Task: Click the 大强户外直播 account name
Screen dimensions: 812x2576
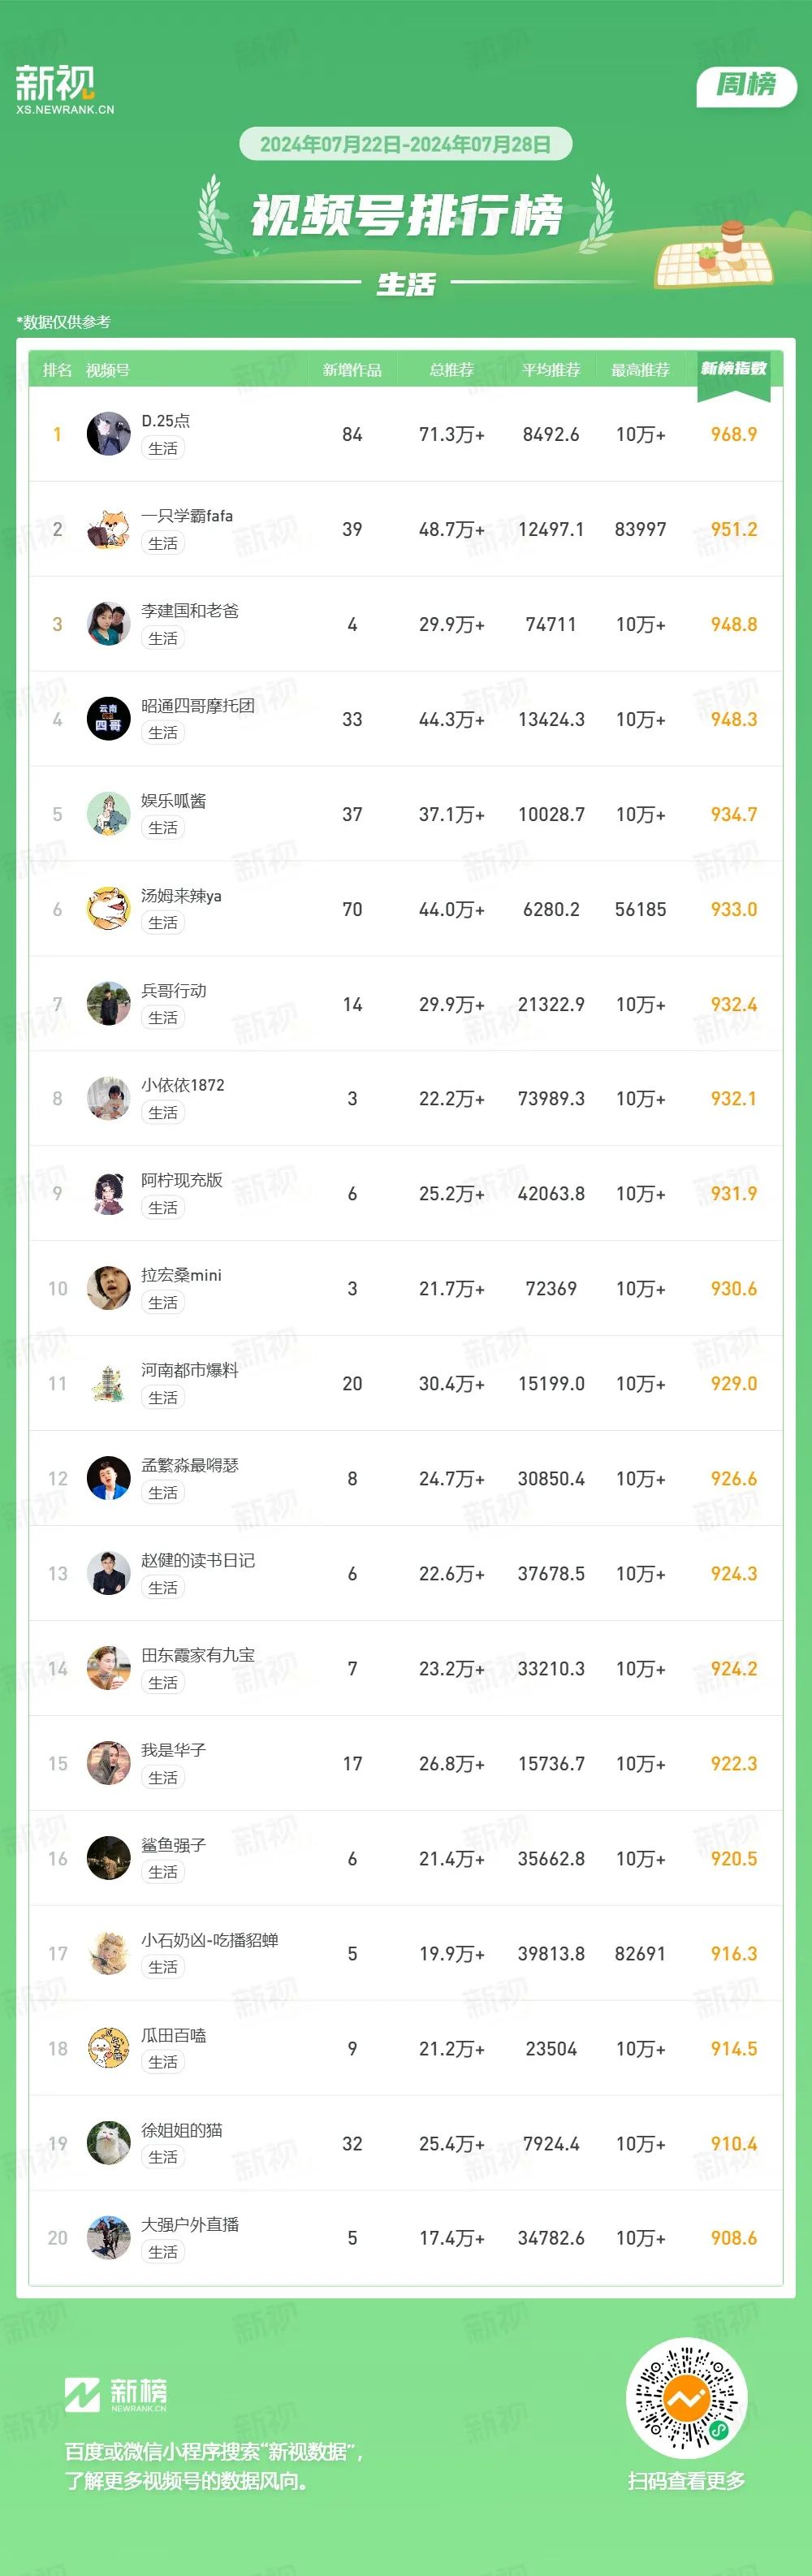Action: click(x=190, y=2225)
